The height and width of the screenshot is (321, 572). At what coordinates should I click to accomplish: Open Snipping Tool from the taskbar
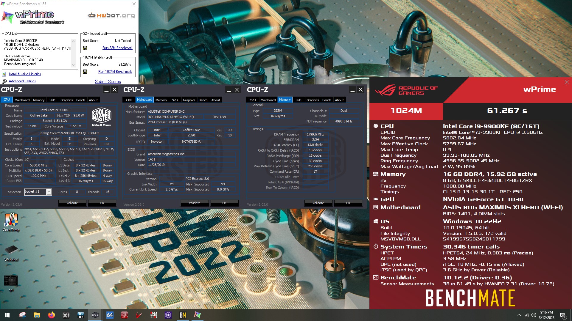tap(22, 315)
